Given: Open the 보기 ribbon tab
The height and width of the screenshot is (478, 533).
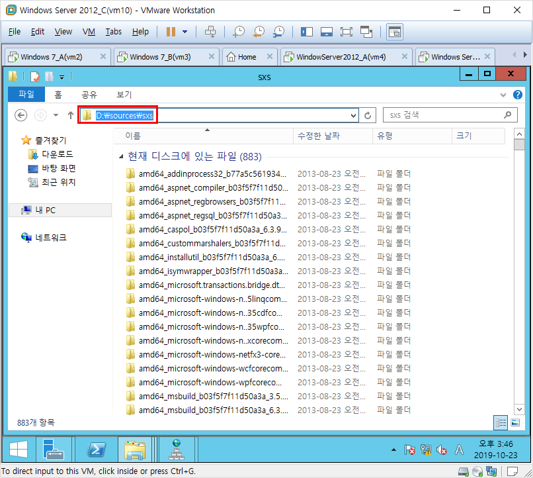Looking at the screenshot, I should click(124, 95).
